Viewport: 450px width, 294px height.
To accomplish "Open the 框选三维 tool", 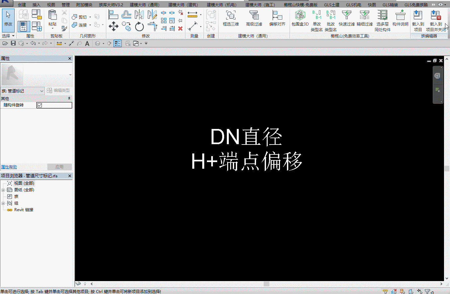I will 231,19.
